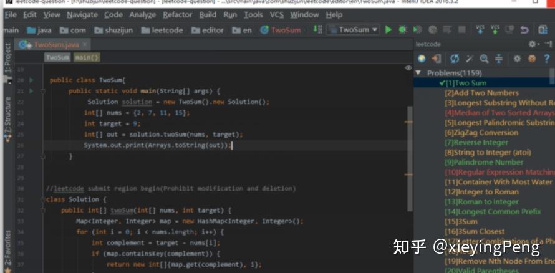Open leetcode panel title gear options
The image size is (555, 273).
(x=533, y=44)
